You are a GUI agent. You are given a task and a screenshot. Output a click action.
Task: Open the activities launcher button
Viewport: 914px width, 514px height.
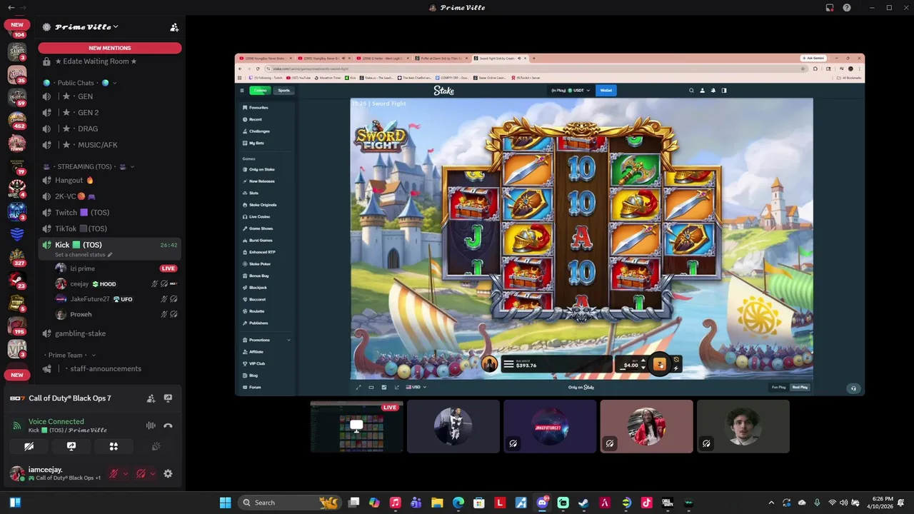[114, 446]
